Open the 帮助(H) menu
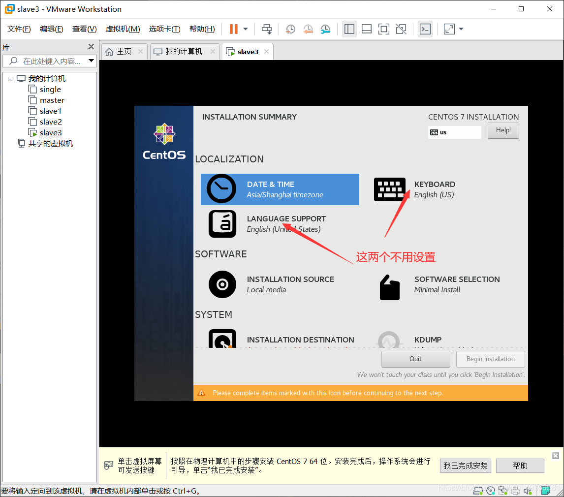Screen dimensions: 564x497 click(x=202, y=29)
